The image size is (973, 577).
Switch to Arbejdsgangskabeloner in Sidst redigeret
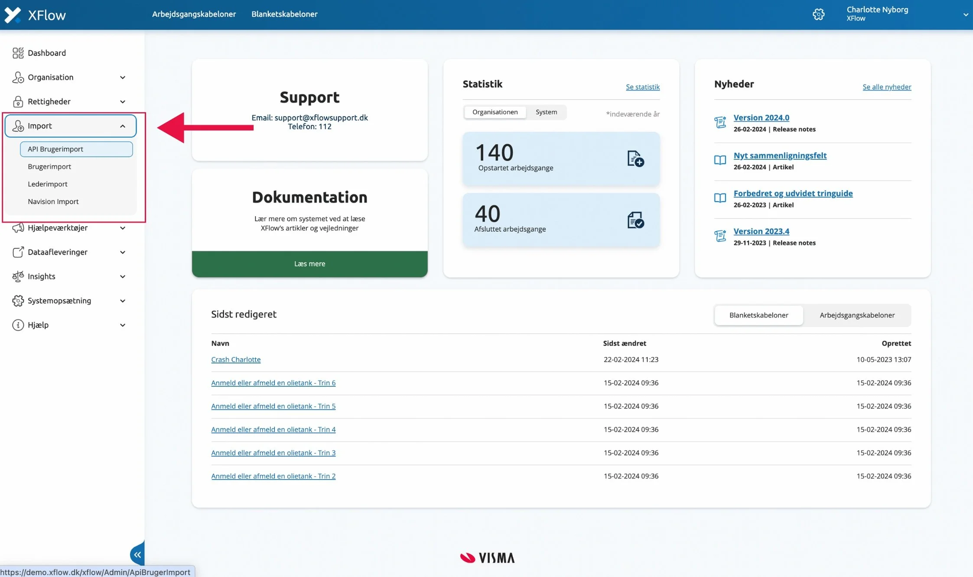[x=857, y=315]
